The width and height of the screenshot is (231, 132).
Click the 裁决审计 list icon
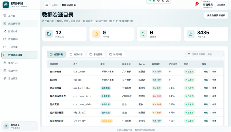pyautogui.click(x=5, y=70)
